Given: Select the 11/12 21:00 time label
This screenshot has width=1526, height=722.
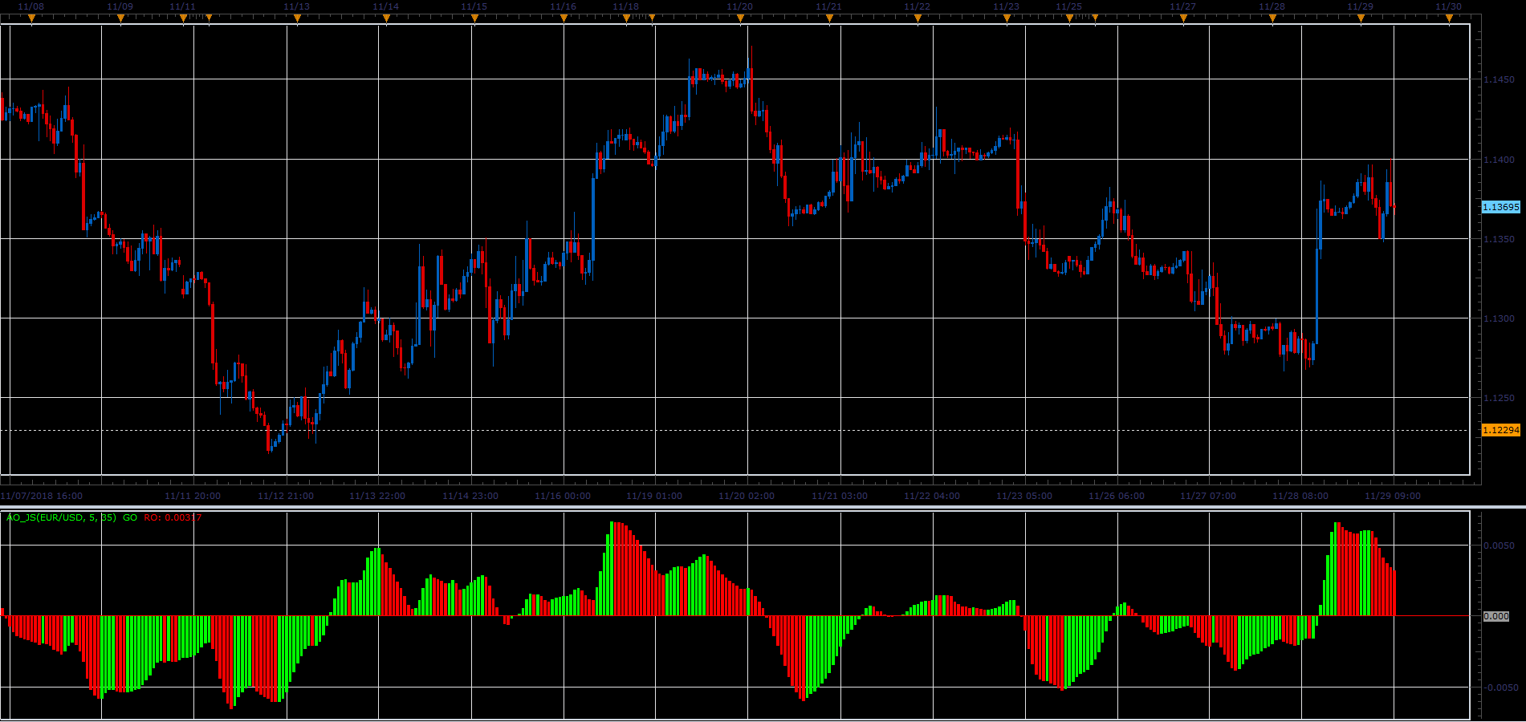Looking at the screenshot, I should point(286,496).
